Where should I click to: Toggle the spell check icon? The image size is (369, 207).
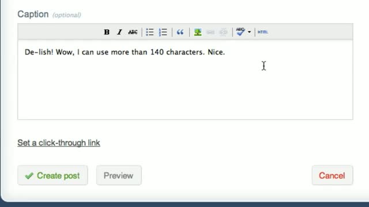pos(240,32)
